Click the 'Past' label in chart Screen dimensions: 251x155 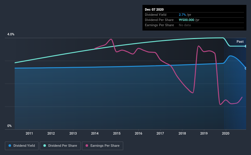[240, 41]
